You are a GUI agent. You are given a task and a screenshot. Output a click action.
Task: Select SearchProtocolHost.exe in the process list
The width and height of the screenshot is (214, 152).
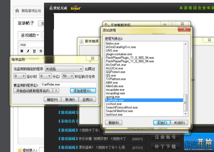click(x=144, y=107)
